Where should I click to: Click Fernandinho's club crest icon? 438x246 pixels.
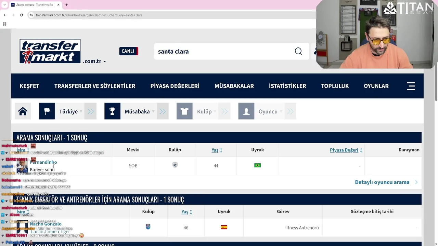(175, 165)
